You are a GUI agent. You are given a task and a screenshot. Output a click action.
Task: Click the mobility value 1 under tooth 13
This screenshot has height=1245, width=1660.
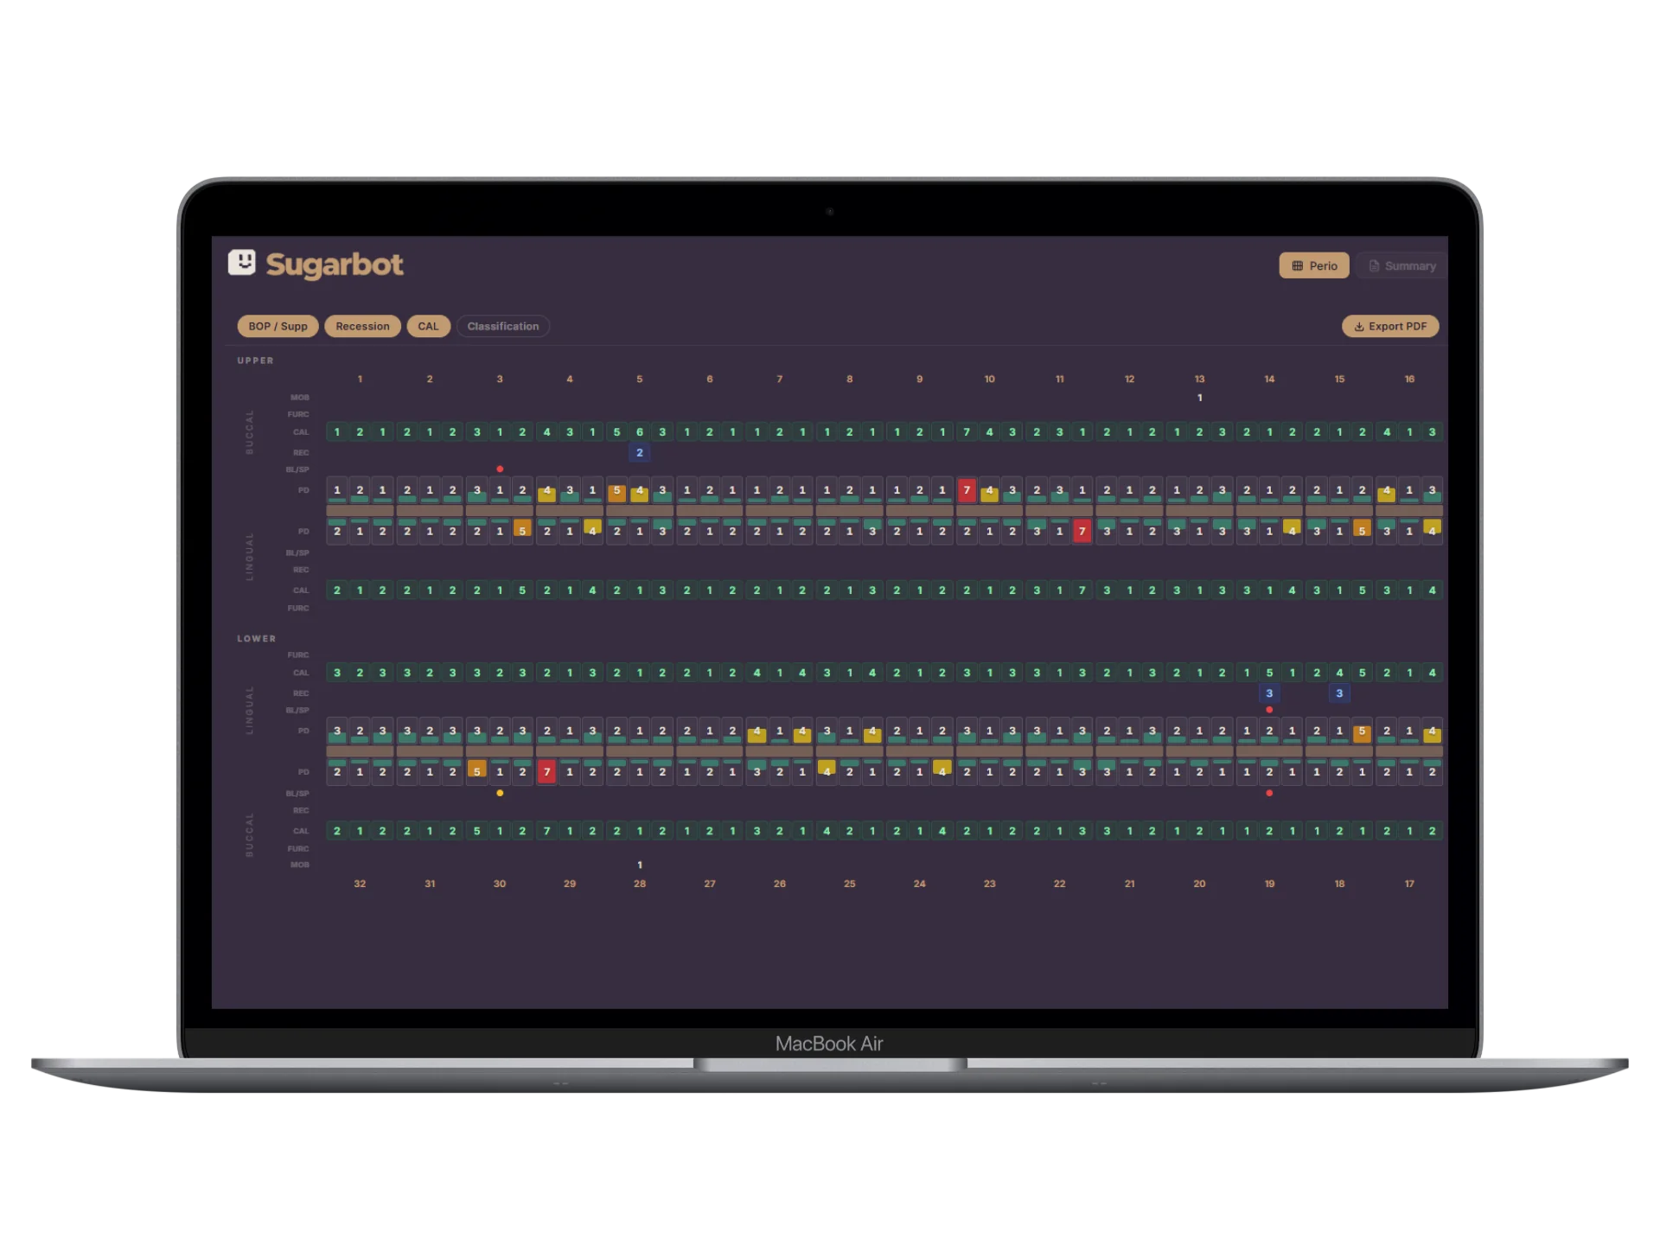coord(1200,398)
